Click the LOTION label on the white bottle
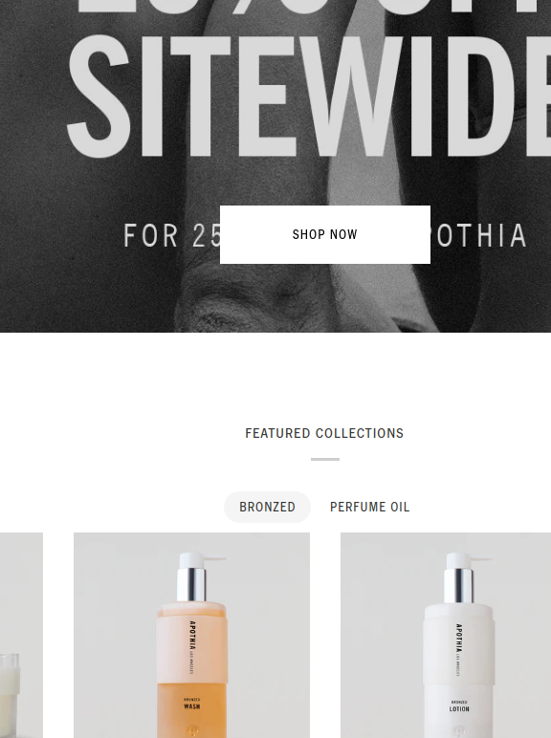 point(459,708)
